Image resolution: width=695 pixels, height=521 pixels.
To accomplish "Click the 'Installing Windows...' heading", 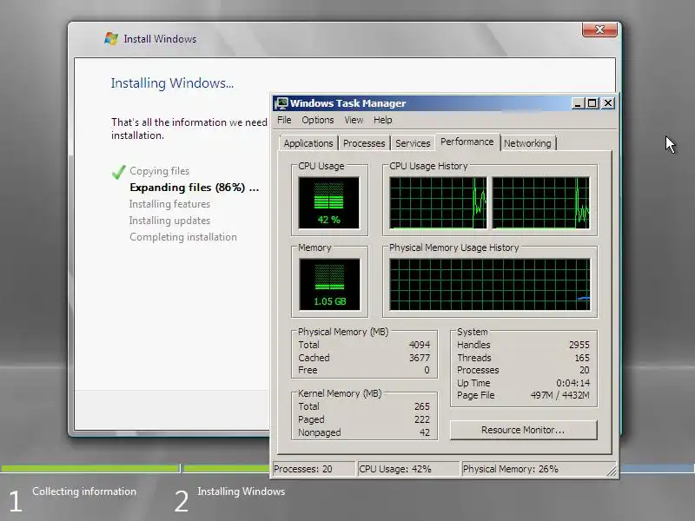I will click(x=172, y=83).
